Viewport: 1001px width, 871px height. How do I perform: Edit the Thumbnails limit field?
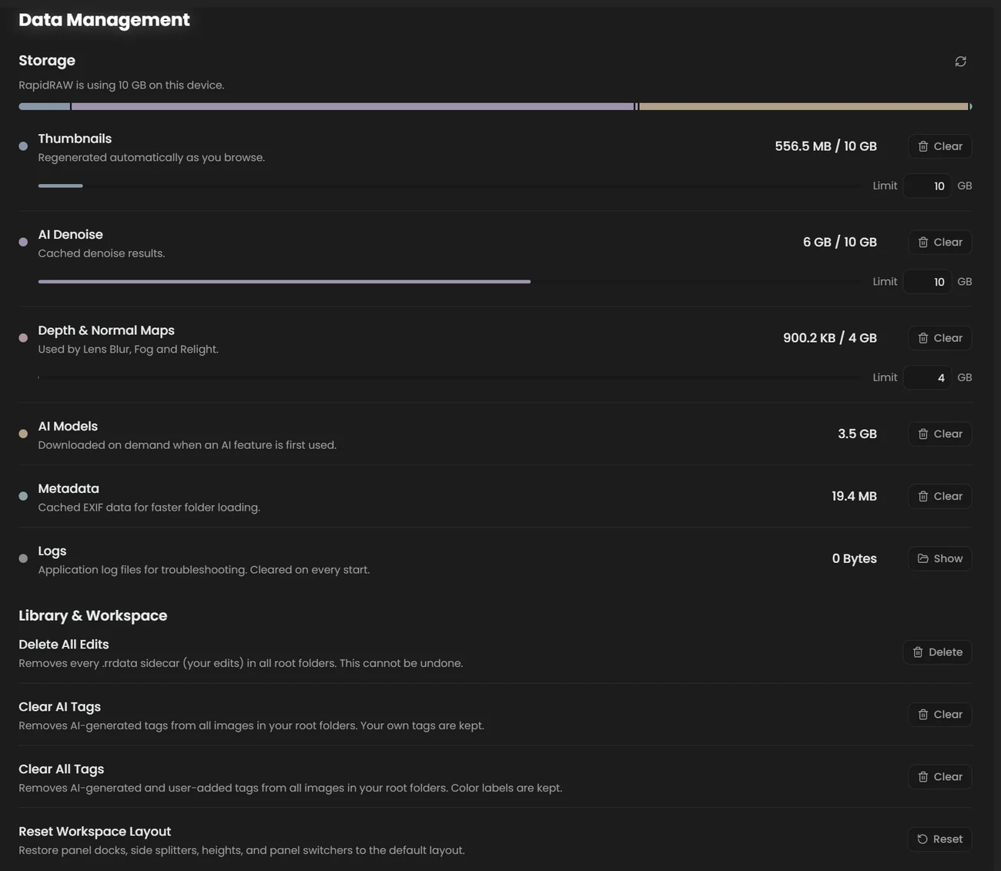point(927,186)
